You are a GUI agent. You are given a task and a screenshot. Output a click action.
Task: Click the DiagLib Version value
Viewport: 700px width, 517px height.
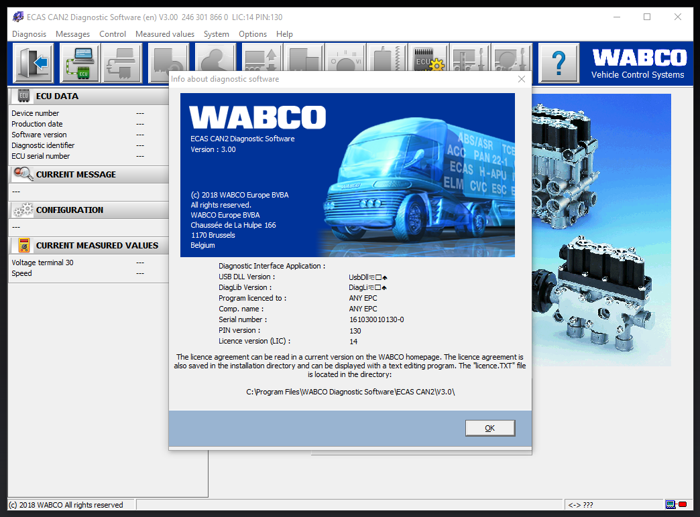pos(367,288)
